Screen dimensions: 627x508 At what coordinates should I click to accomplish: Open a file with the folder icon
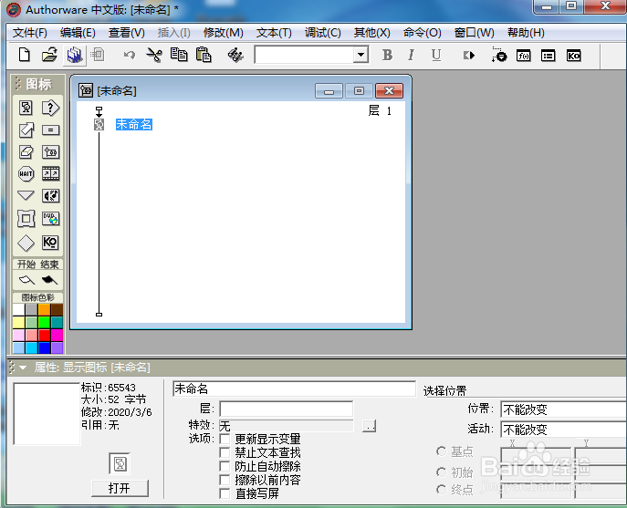click(49, 55)
